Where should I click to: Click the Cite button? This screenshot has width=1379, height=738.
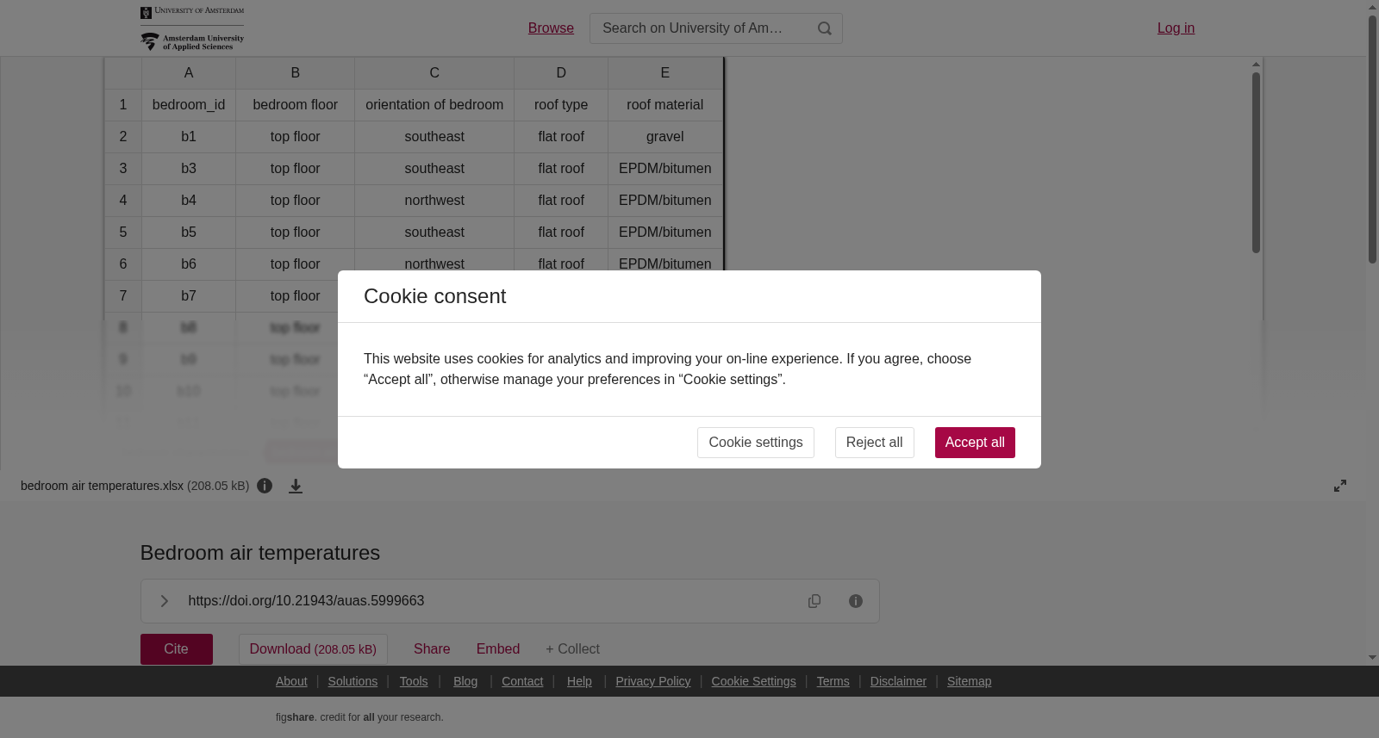pyautogui.click(x=177, y=649)
